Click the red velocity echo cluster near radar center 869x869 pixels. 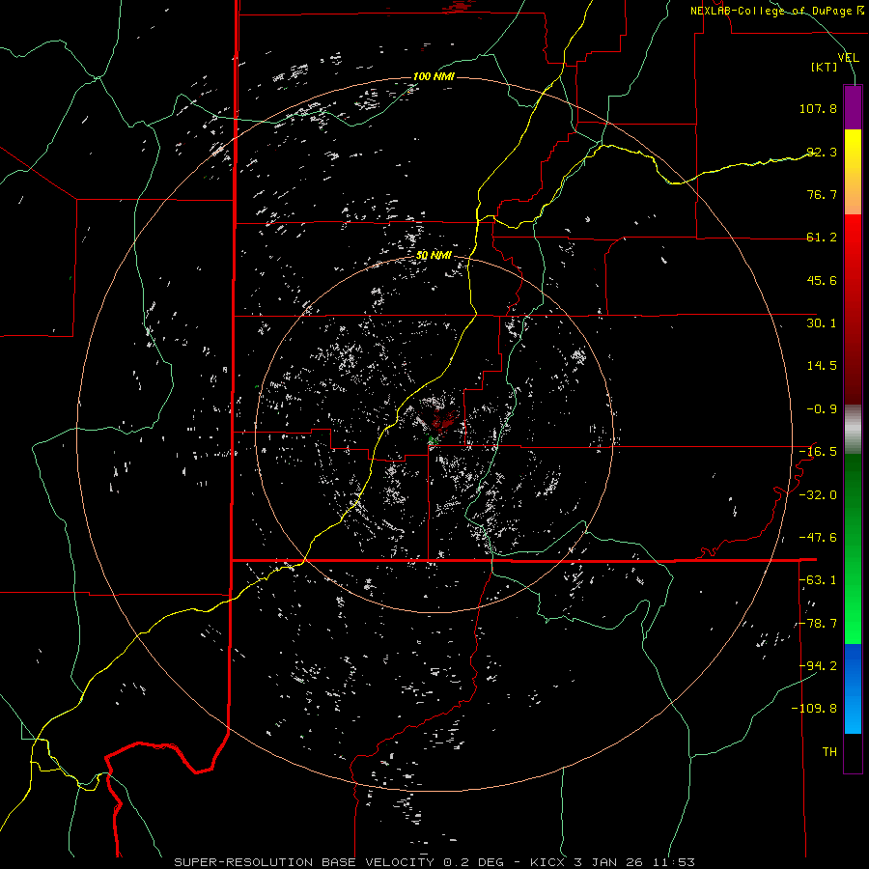[444, 422]
